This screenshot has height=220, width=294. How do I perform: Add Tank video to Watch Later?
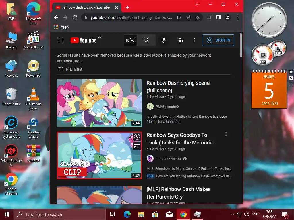click(137, 137)
